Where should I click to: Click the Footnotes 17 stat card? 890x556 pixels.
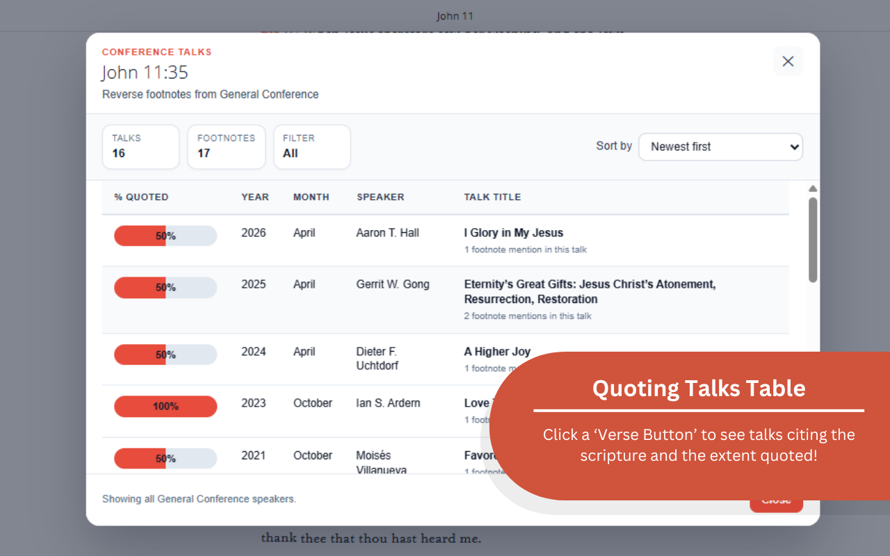(226, 147)
